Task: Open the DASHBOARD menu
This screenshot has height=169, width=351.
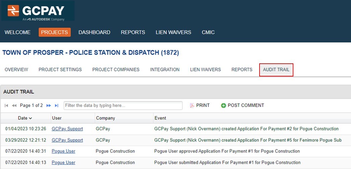Action: tap(94, 32)
